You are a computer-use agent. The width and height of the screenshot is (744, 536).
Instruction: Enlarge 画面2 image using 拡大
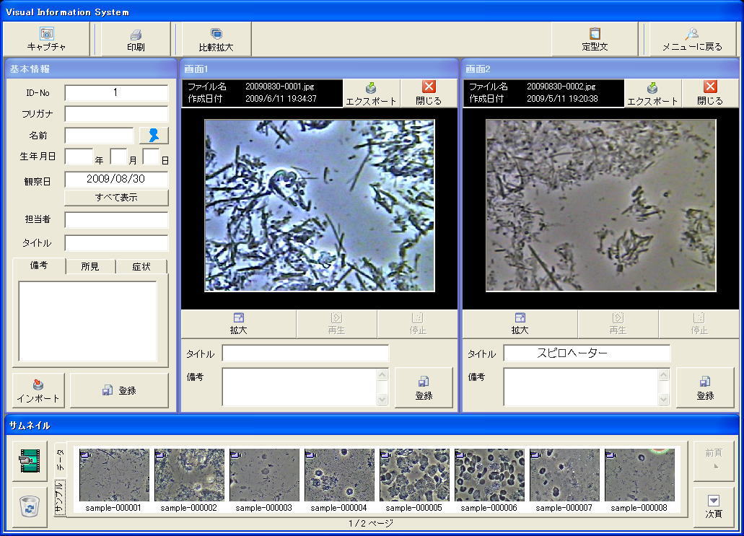[520, 324]
